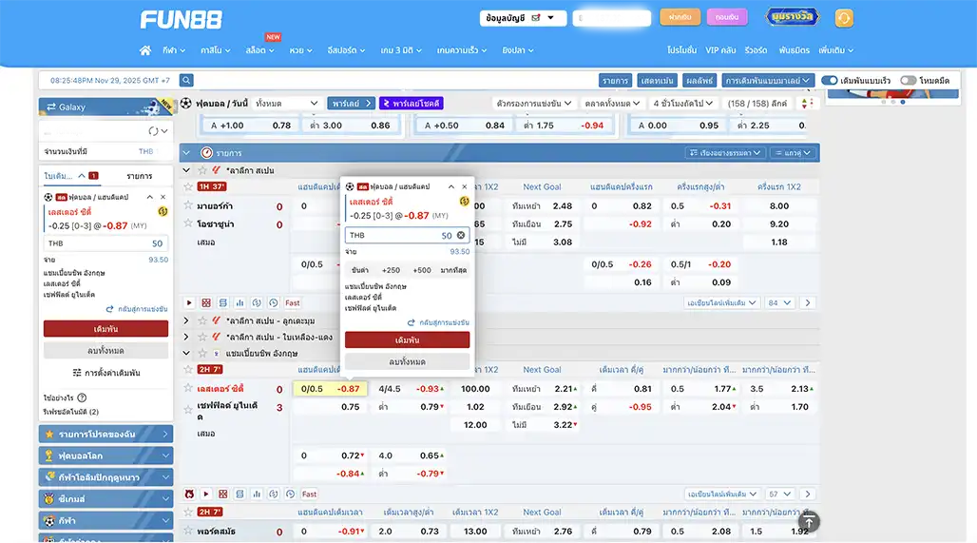Clear the popup THB stake amount
977x543 pixels.
tap(460, 235)
